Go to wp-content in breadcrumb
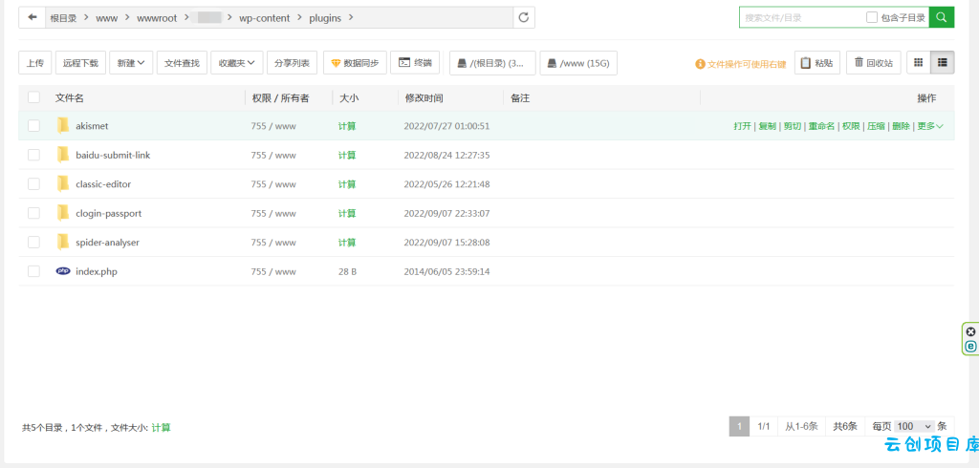The width and height of the screenshot is (979, 468). [x=265, y=18]
